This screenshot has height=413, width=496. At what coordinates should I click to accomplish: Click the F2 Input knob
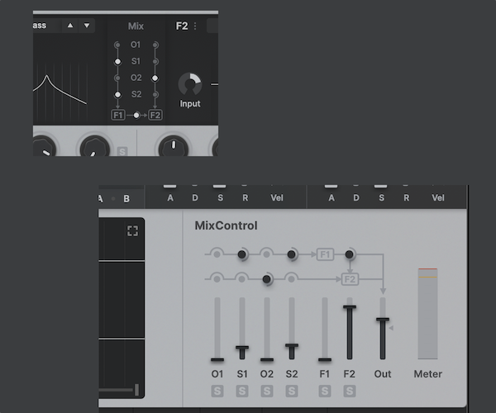click(x=190, y=84)
